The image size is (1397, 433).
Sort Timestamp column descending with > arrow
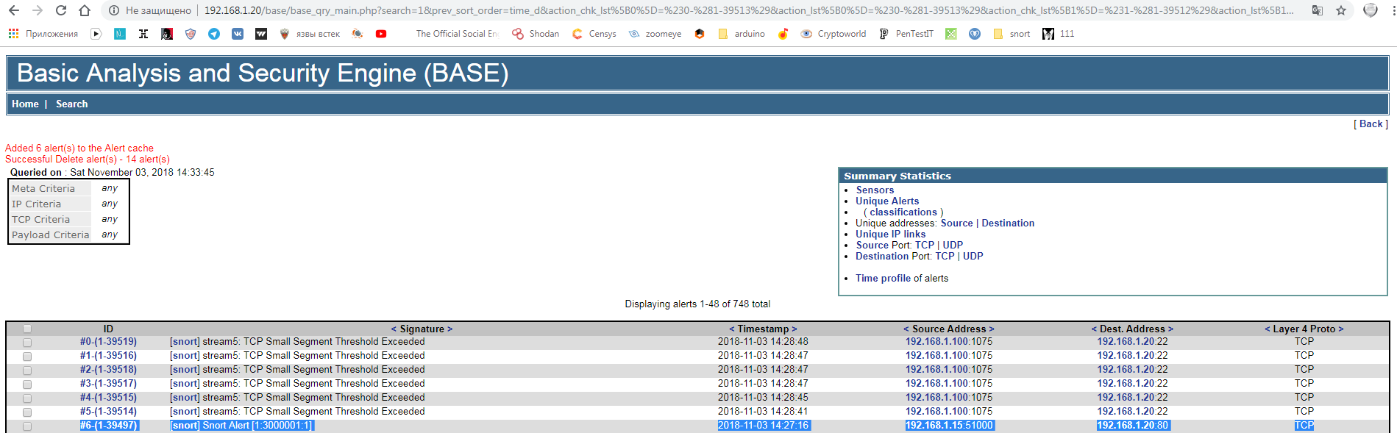click(x=795, y=329)
